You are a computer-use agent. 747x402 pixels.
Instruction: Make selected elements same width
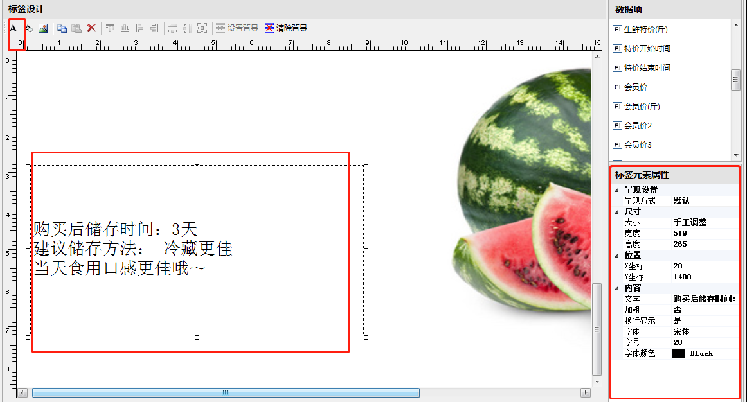(x=172, y=28)
